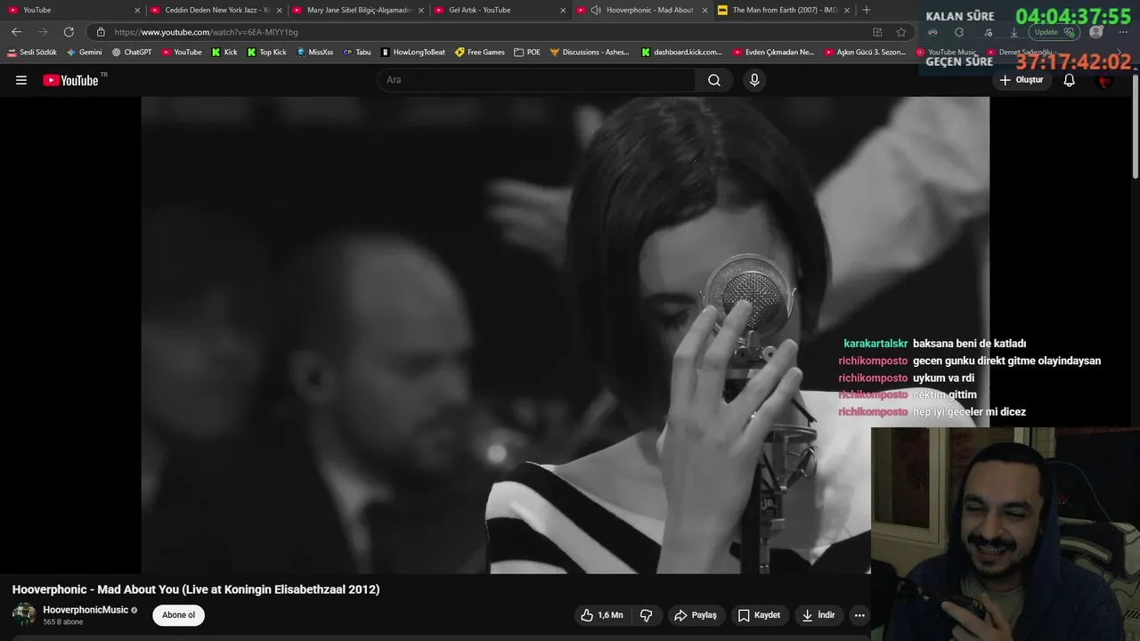Open the YouTube bookmark in bookmarks bar
The image size is (1140, 641).
[x=182, y=53]
